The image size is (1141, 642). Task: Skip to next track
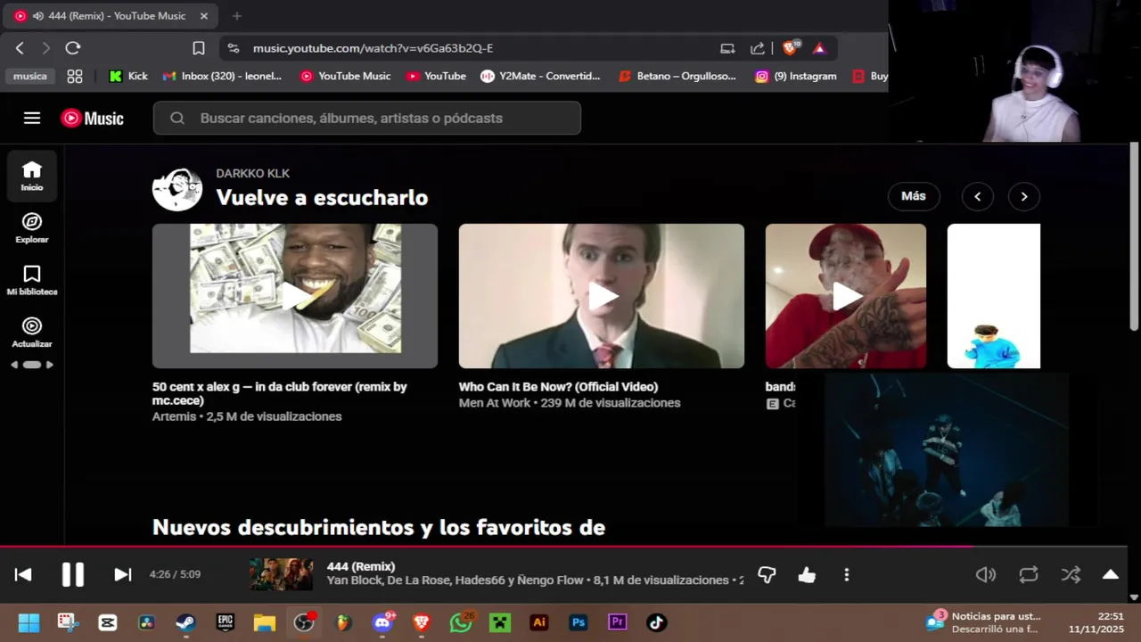coord(123,575)
